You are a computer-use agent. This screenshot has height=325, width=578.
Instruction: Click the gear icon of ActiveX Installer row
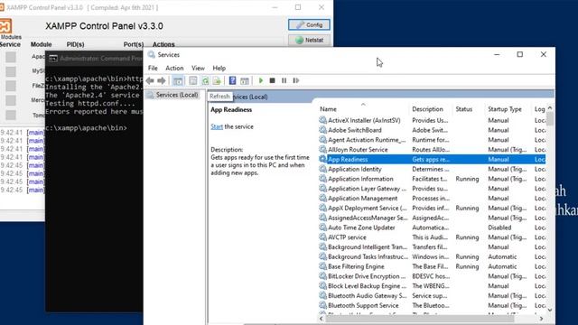pos(322,120)
